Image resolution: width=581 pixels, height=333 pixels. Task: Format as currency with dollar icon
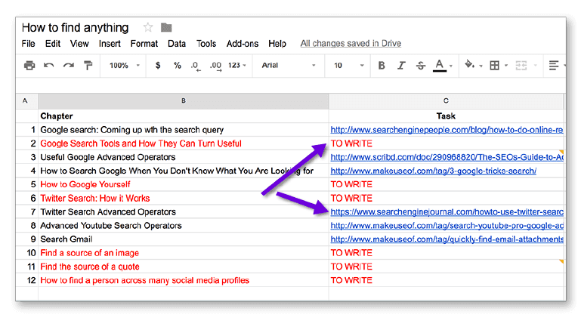[158, 66]
